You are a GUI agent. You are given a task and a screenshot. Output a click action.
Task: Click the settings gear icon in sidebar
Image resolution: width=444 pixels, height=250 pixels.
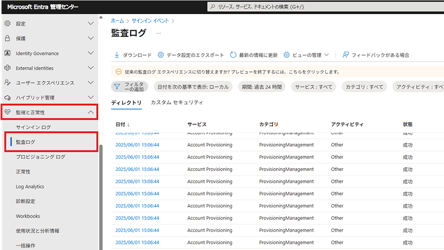tap(8, 23)
